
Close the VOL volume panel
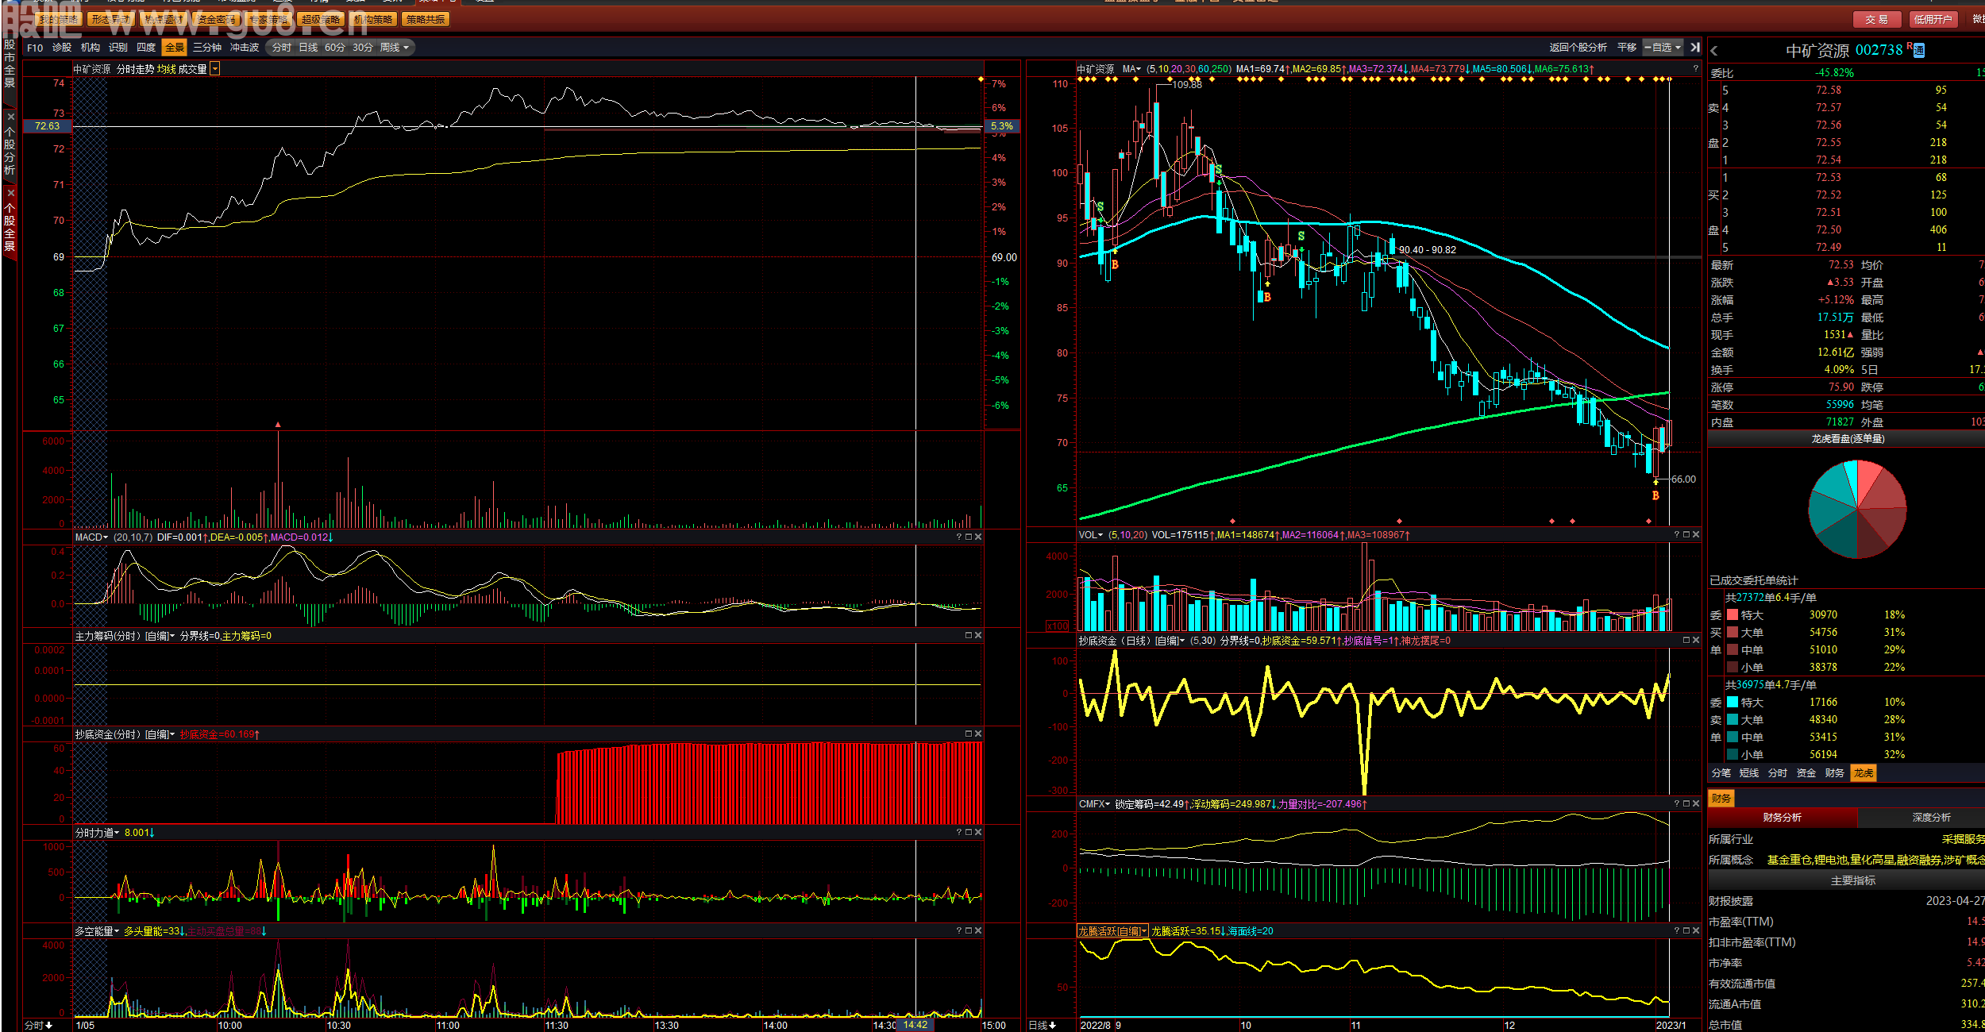[x=1696, y=535]
